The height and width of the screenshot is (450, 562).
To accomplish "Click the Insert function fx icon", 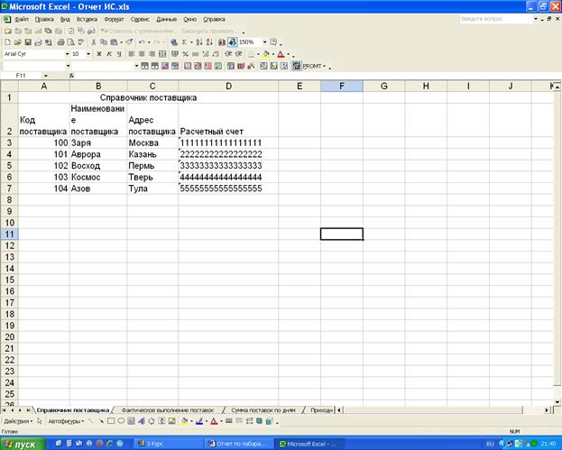I will [71, 76].
